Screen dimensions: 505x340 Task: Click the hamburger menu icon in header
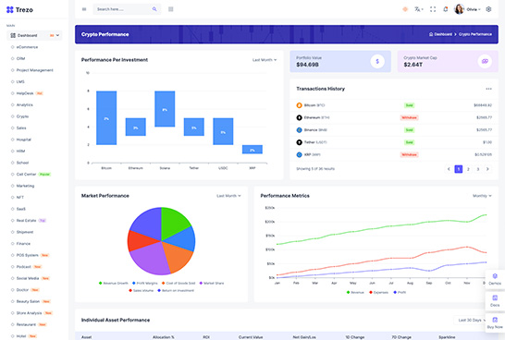coord(84,9)
